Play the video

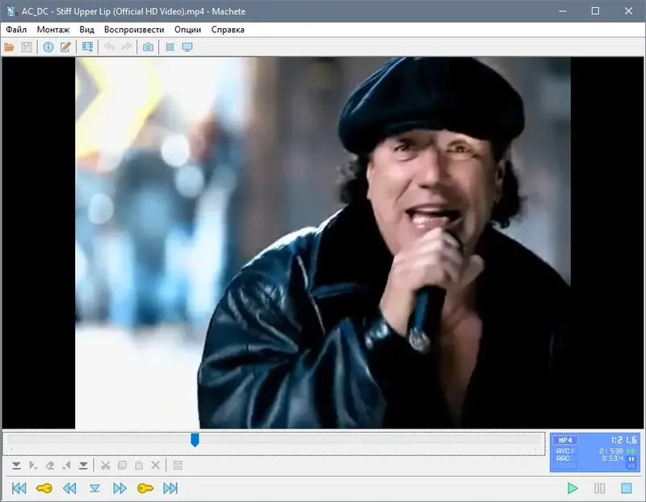(573, 488)
